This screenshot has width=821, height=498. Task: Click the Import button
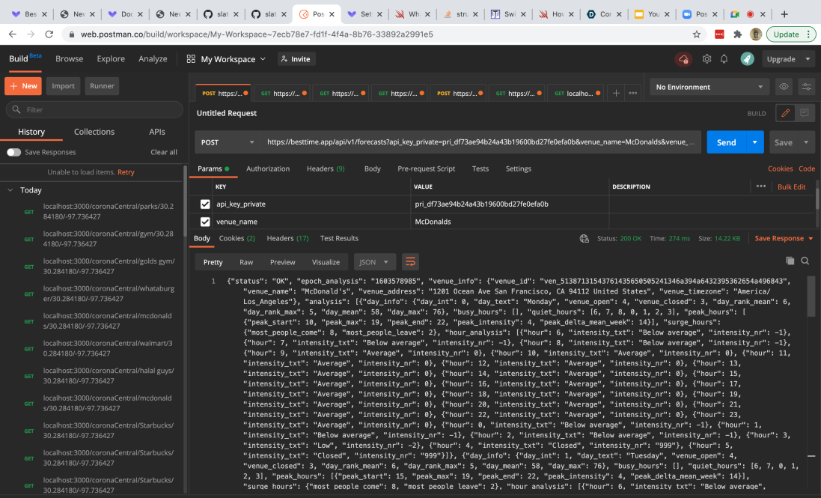(64, 86)
